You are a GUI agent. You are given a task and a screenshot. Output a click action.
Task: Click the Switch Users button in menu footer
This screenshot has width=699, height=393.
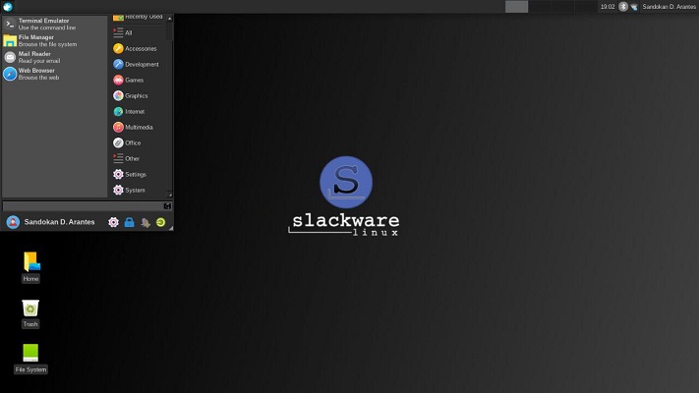(x=146, y=222)
